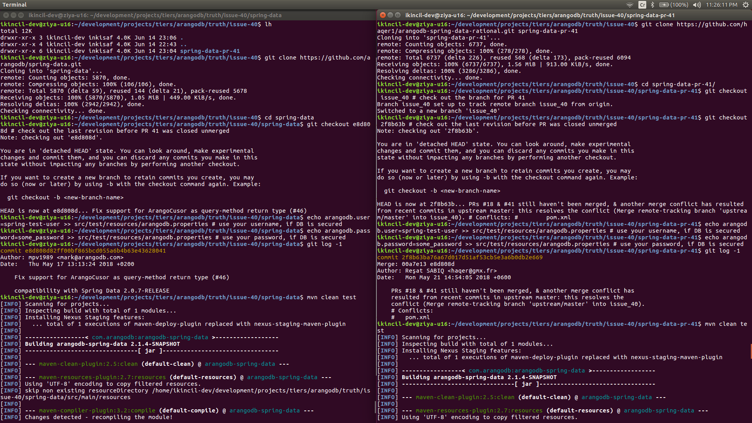The width and height of the screenshot is (752, 423).
Task: Click 'Author: Reşat SABIQ <haqer@gmx.fr>' line
Action: (437, 271)
